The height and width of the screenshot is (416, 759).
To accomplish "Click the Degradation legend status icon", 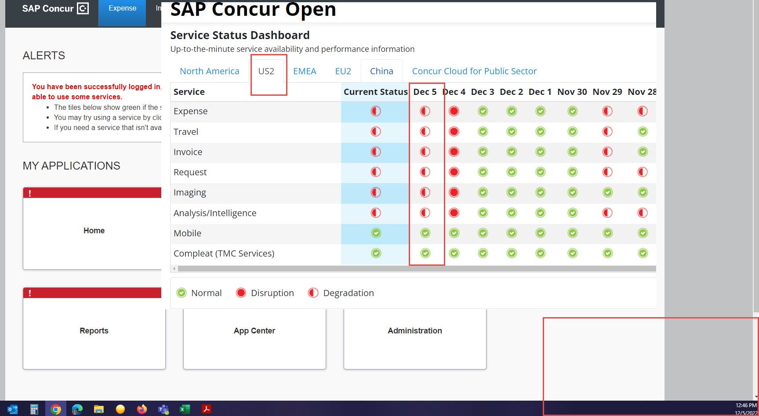I will click(x=313, y=293).
